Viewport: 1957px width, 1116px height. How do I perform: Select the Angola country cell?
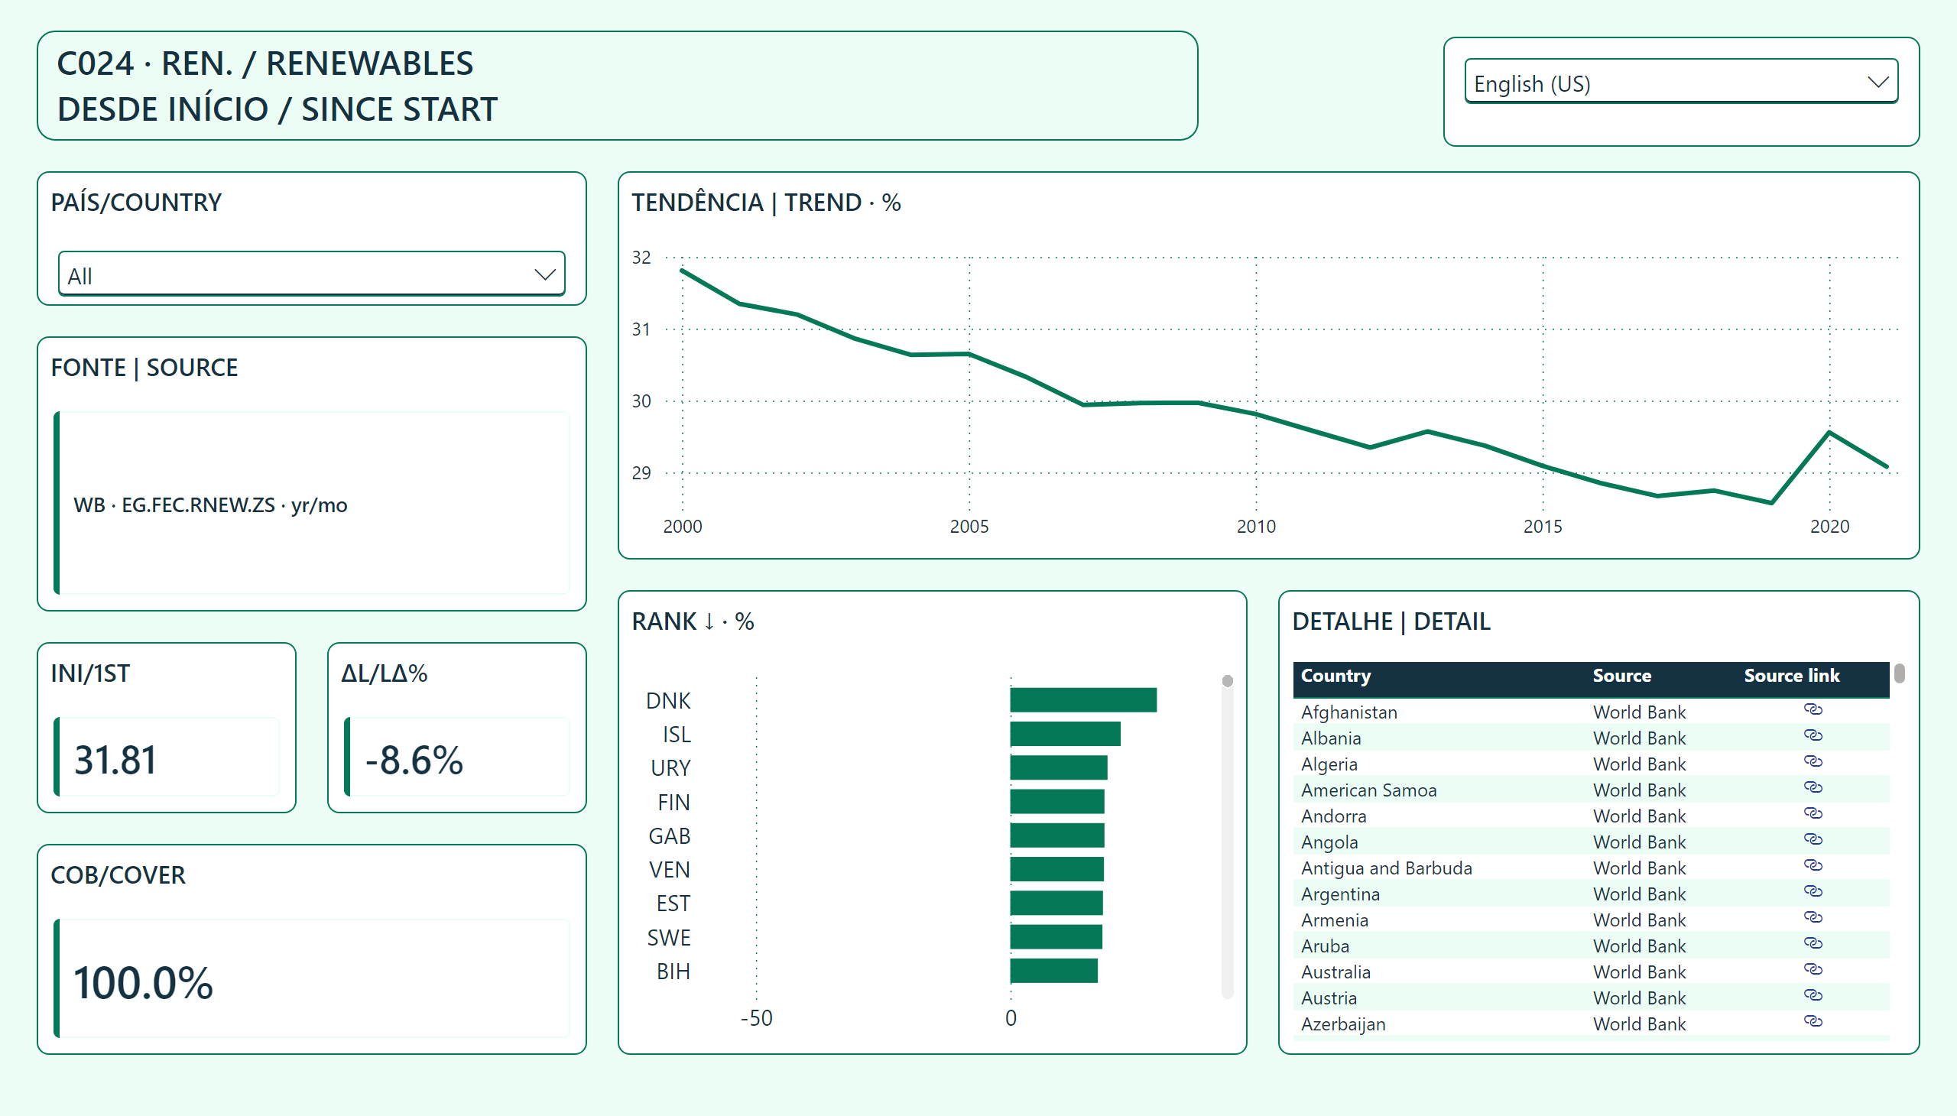coord(1329,842)
